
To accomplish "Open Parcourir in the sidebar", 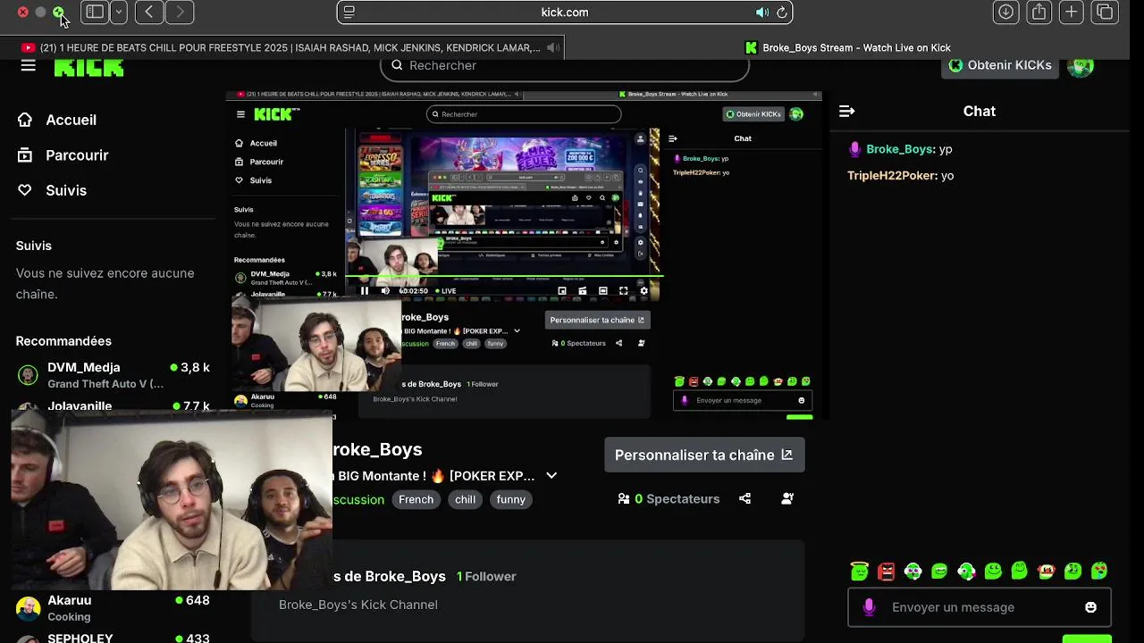I will [x=77, y=155].
